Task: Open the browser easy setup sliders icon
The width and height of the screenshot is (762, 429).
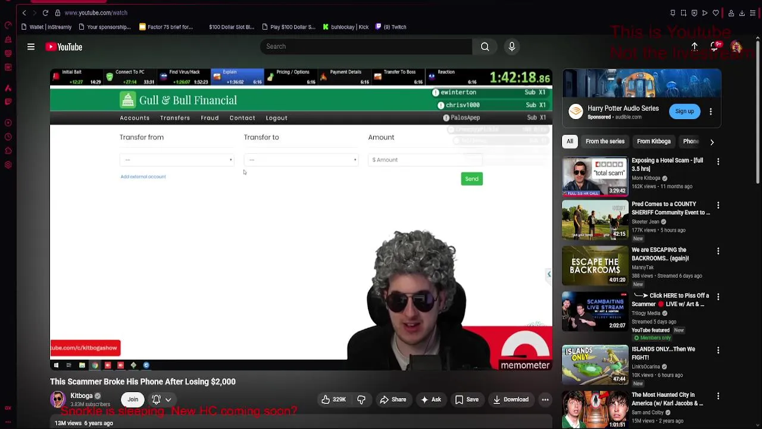Action: tap(752, 13)
